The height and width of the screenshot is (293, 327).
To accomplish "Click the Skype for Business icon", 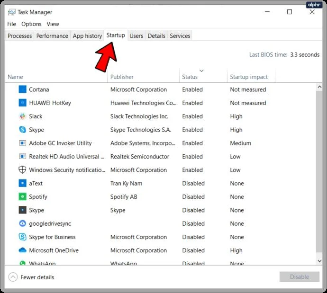I will 23,237.
